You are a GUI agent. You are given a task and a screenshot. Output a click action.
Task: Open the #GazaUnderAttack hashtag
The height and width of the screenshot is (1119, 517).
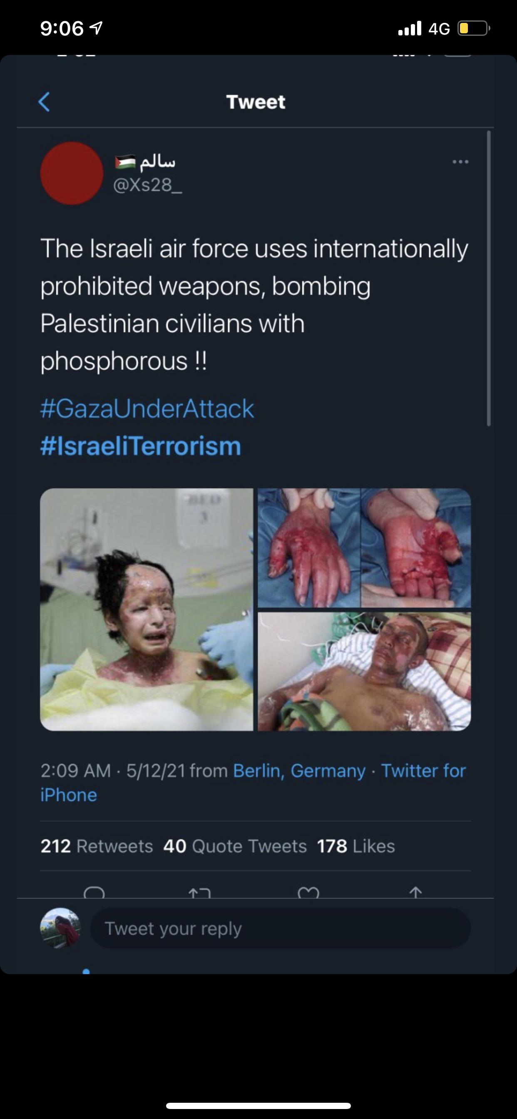pos(147,409)
